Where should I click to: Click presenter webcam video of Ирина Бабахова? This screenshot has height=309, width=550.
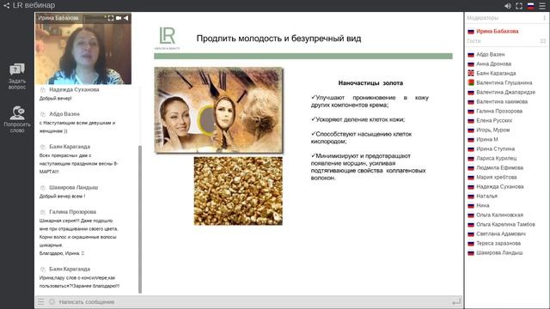pos(83,49)
